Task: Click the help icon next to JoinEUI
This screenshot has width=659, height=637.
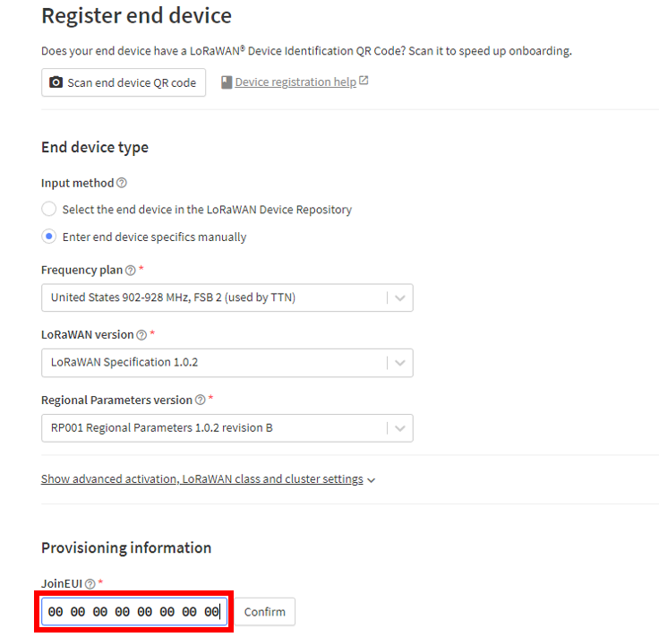Action: (x=90, y=583)
